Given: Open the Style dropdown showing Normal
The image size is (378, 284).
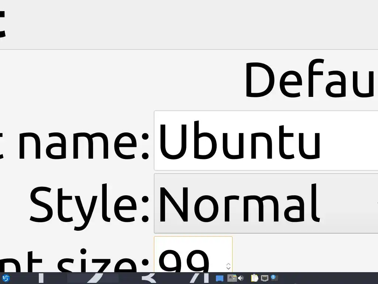Looking at the screenshot, I should (x=266, y=203).
